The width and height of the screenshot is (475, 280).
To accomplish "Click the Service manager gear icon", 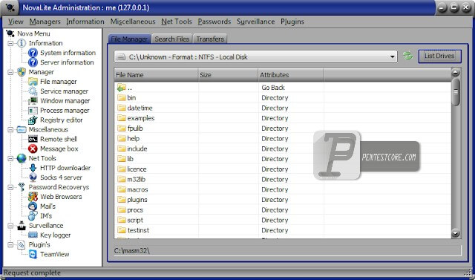I will 33,91.
